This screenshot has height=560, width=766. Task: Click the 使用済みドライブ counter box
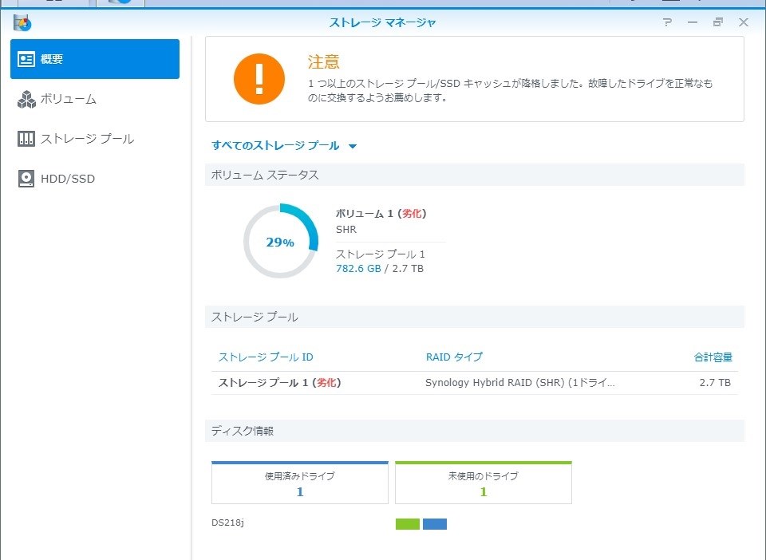pyautogui.click(x=299, y=483)
